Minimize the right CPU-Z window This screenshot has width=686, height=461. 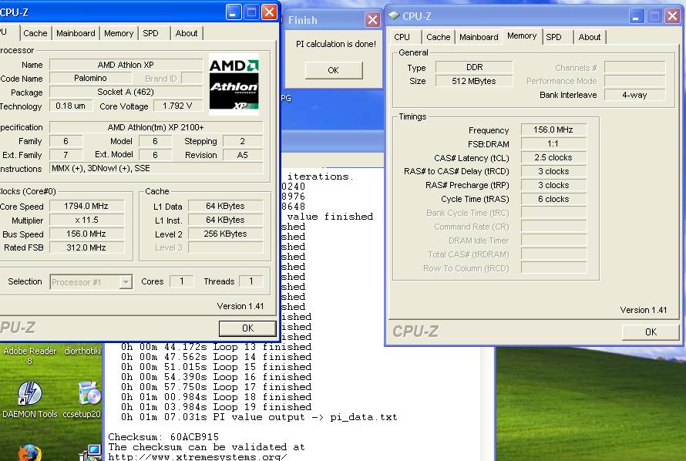point(637,16)
